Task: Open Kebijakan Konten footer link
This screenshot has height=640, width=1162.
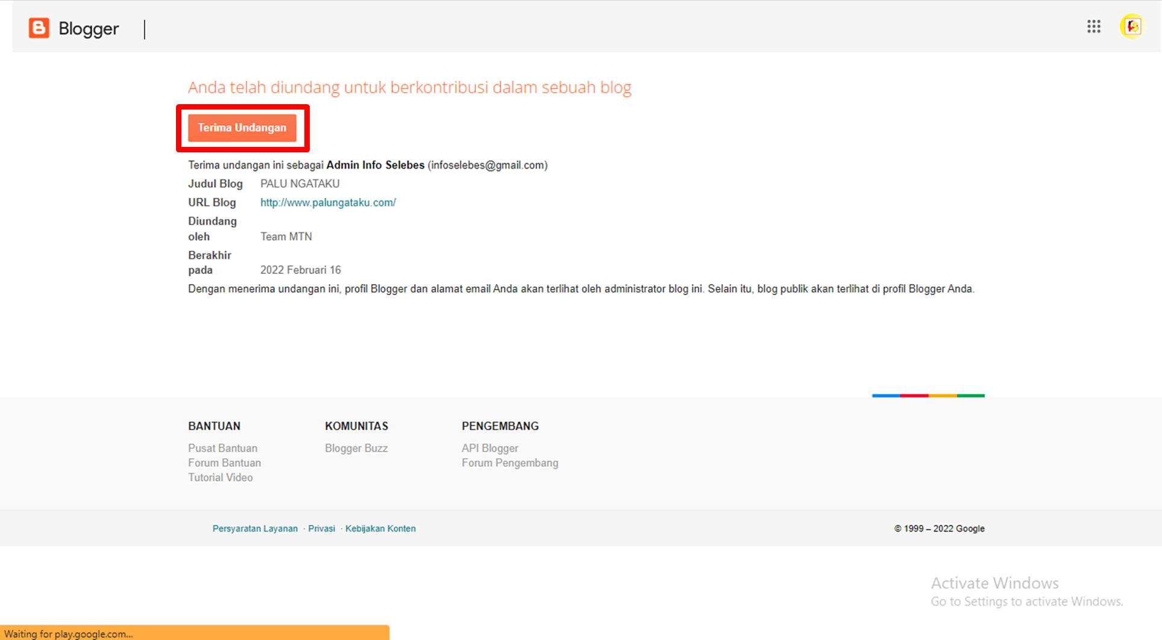Action: pyautogui.click(x=380, y=529)
